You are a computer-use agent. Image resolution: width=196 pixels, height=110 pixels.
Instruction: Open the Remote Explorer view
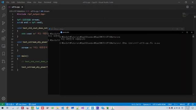tap(3, 46)
